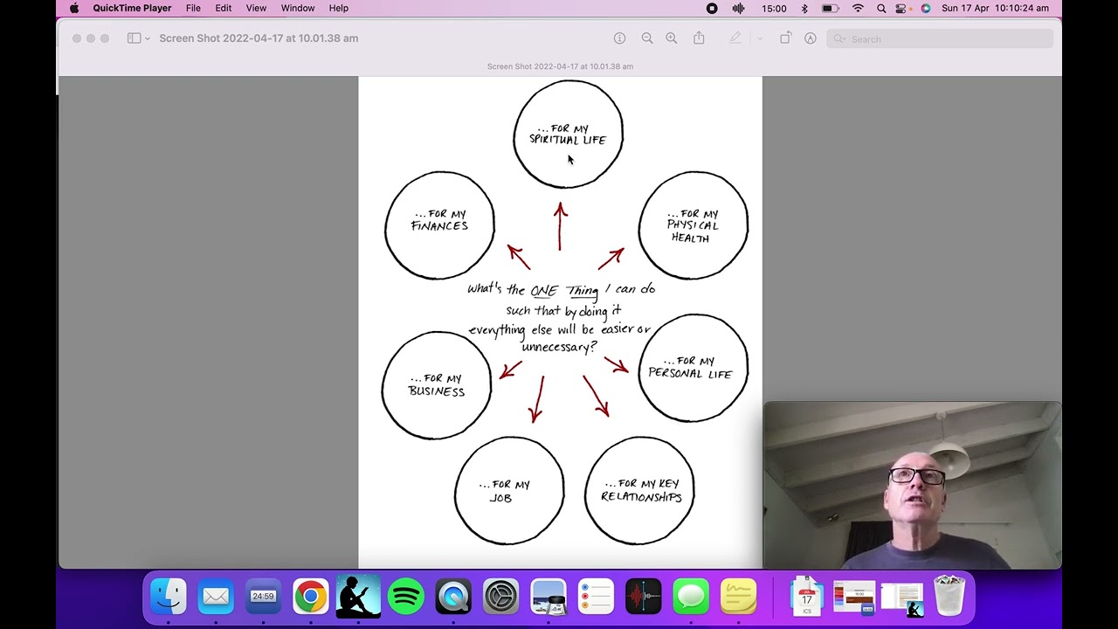
Task: Click into the Search field
Action: coord(940,38)
